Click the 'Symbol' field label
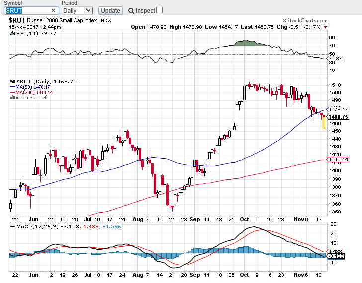The image size is (362, 283). coord(13,3)
